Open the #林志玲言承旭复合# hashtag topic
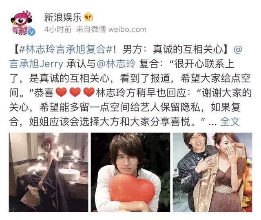This screenshot has width=261, height=220. pos(65,49)
